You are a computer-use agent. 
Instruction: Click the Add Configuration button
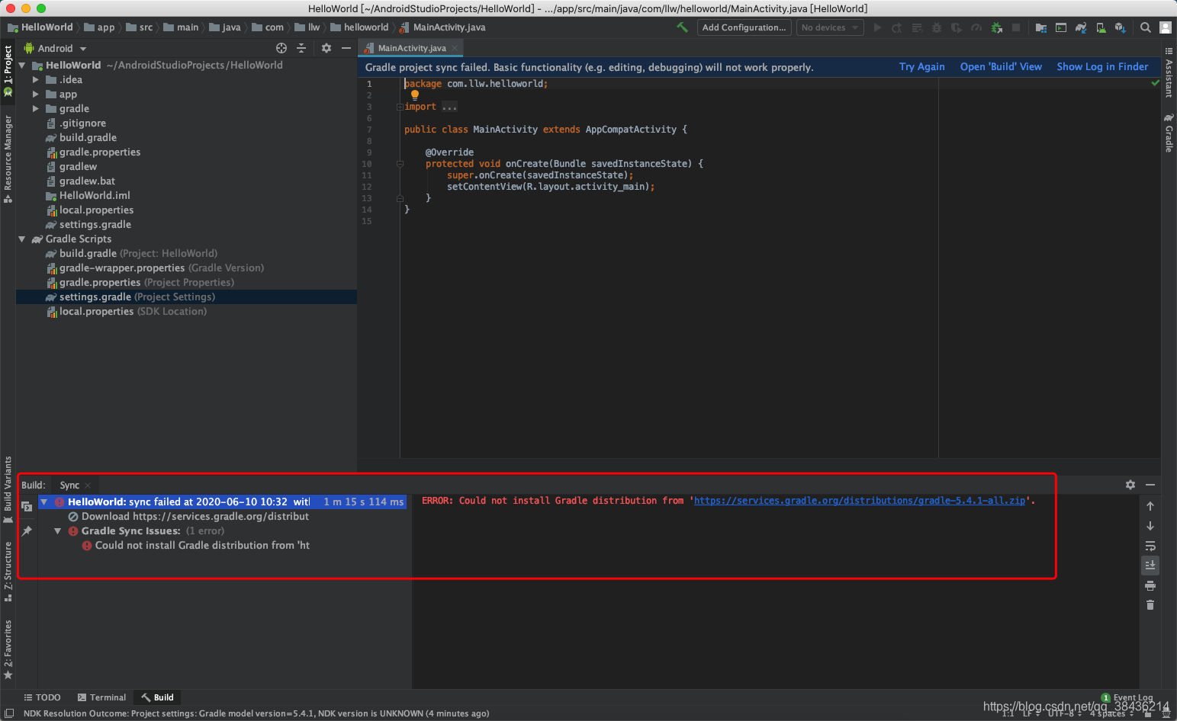point(744,27)
